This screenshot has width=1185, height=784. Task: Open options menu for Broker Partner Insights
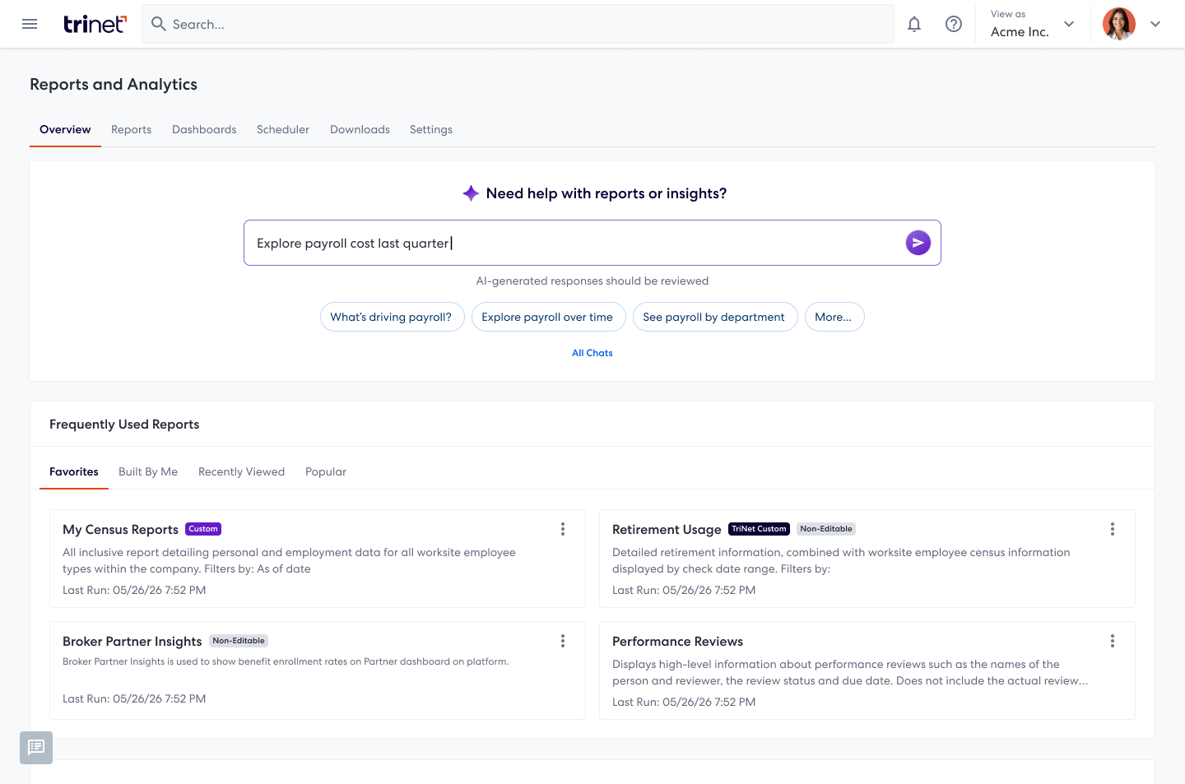click(x=563, y=641)
